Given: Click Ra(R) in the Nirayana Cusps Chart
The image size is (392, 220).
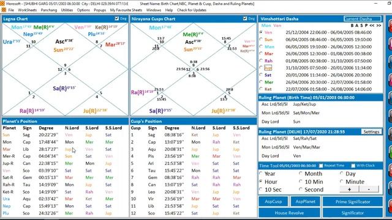Looking at the screenshot, I should click(142, 92).
